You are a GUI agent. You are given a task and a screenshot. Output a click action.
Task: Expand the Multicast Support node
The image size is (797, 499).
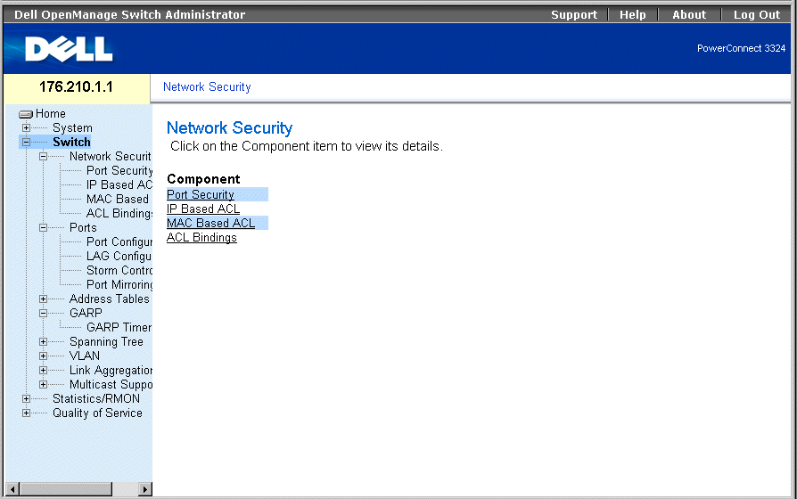click(x=43, y=384)
